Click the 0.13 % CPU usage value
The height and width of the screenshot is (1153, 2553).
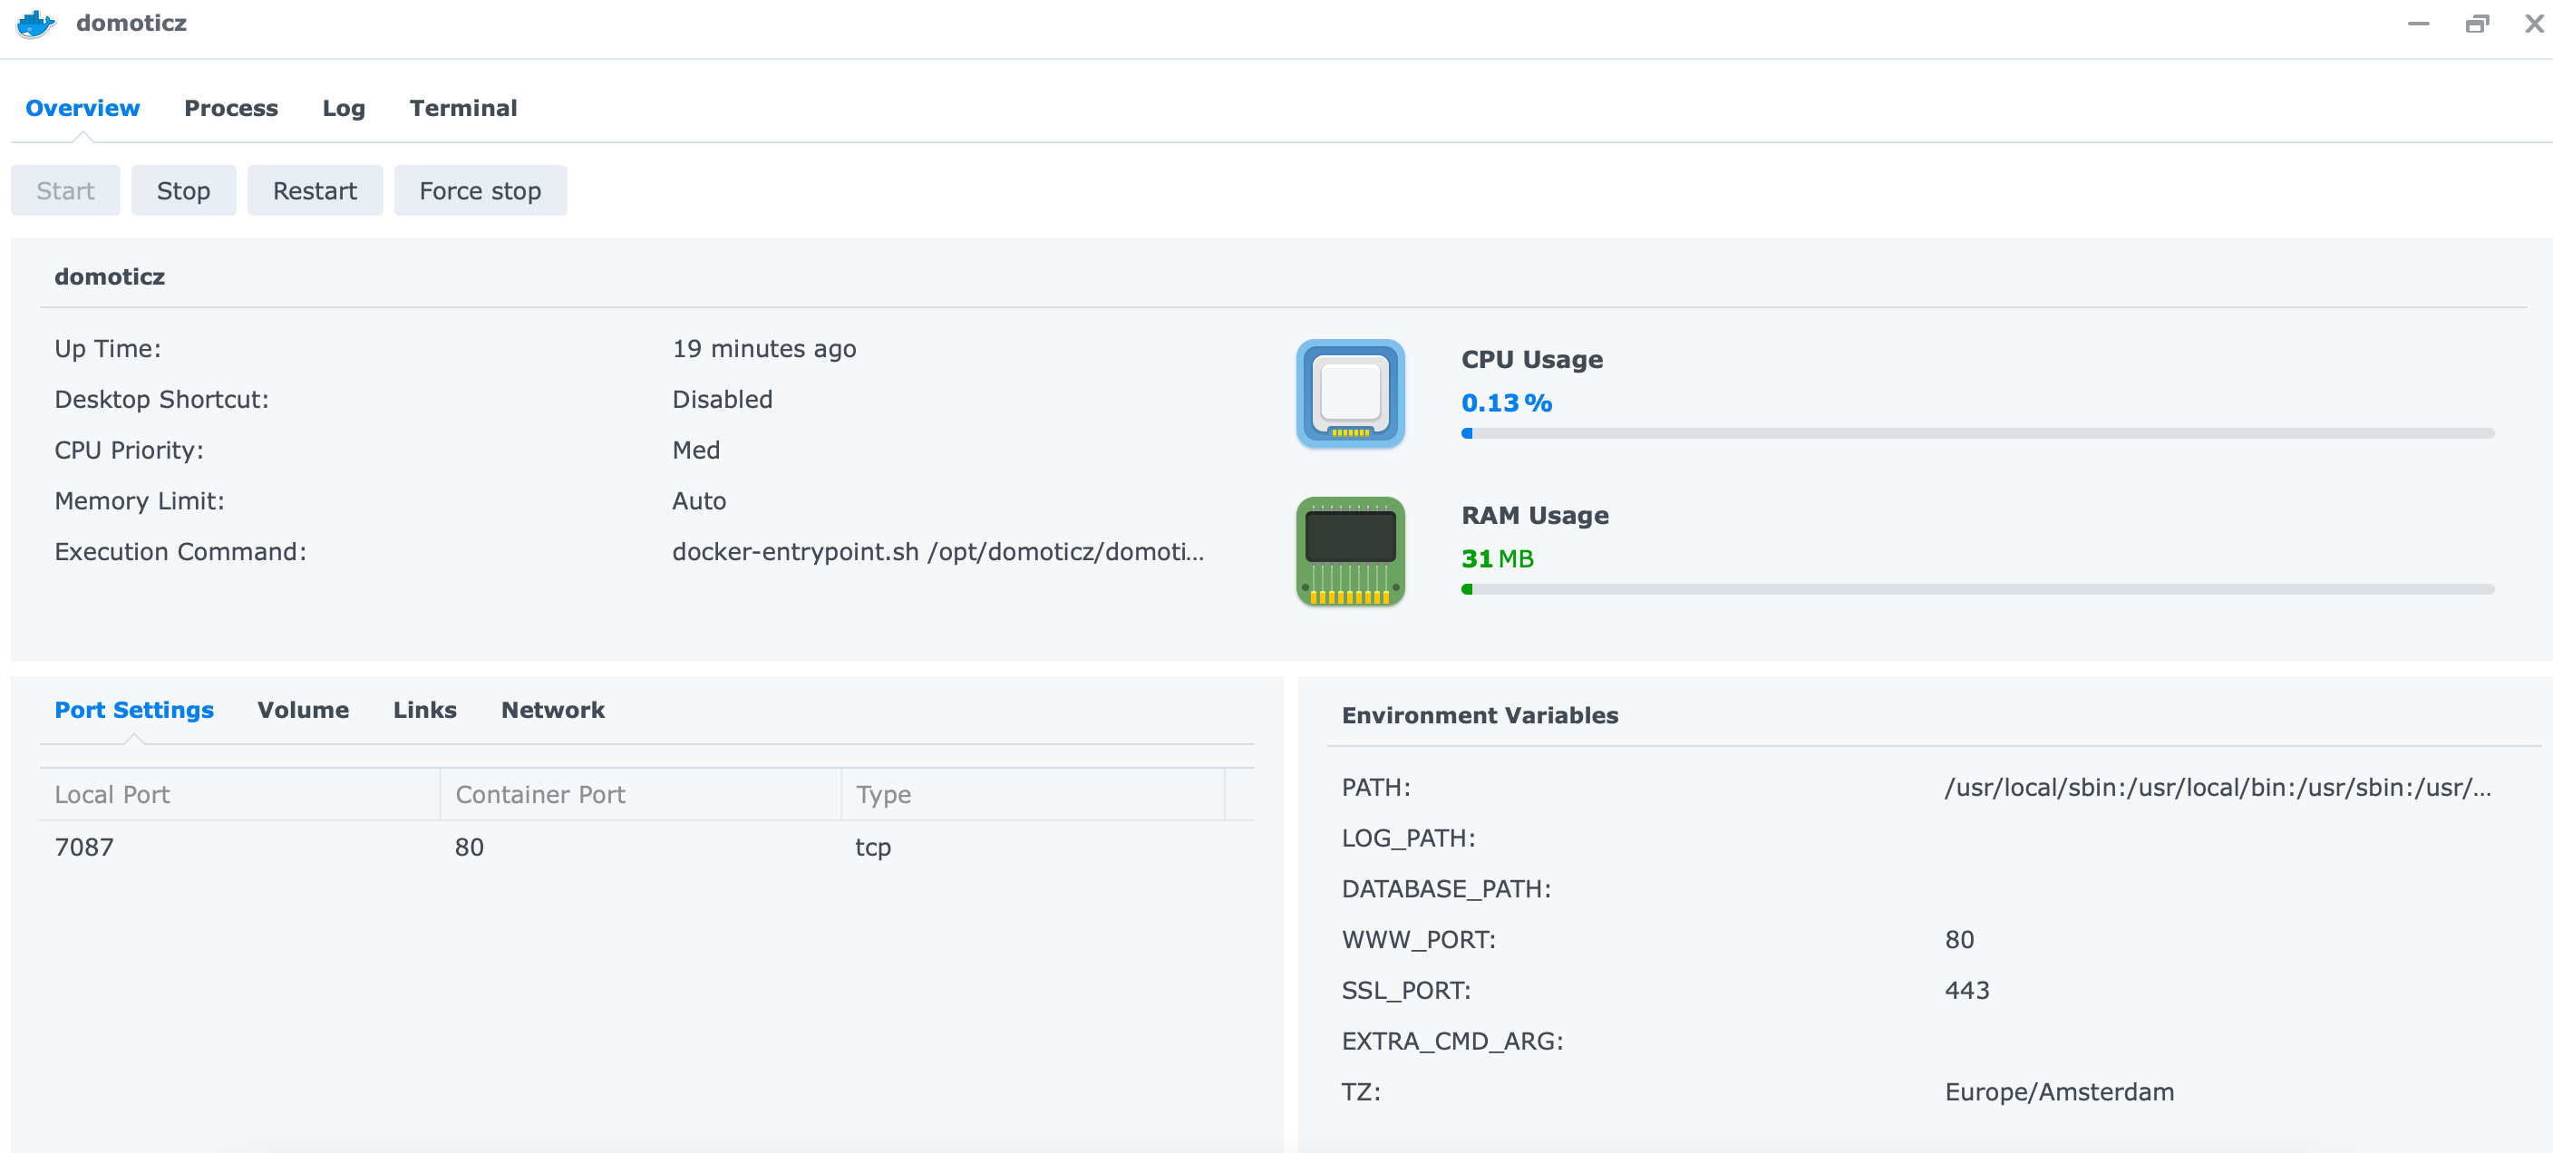click(x=1507, y=402)
